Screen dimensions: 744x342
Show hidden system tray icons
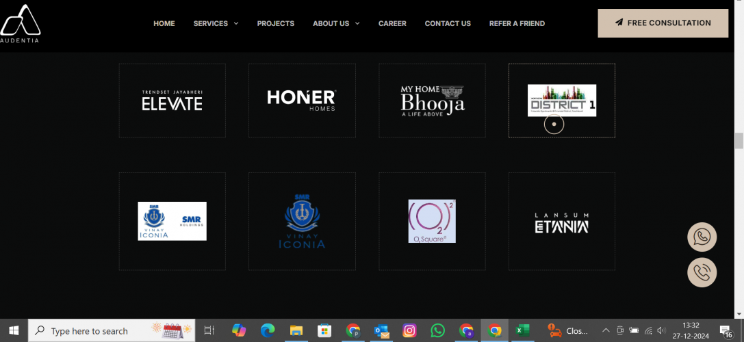[x=606, y=330]
